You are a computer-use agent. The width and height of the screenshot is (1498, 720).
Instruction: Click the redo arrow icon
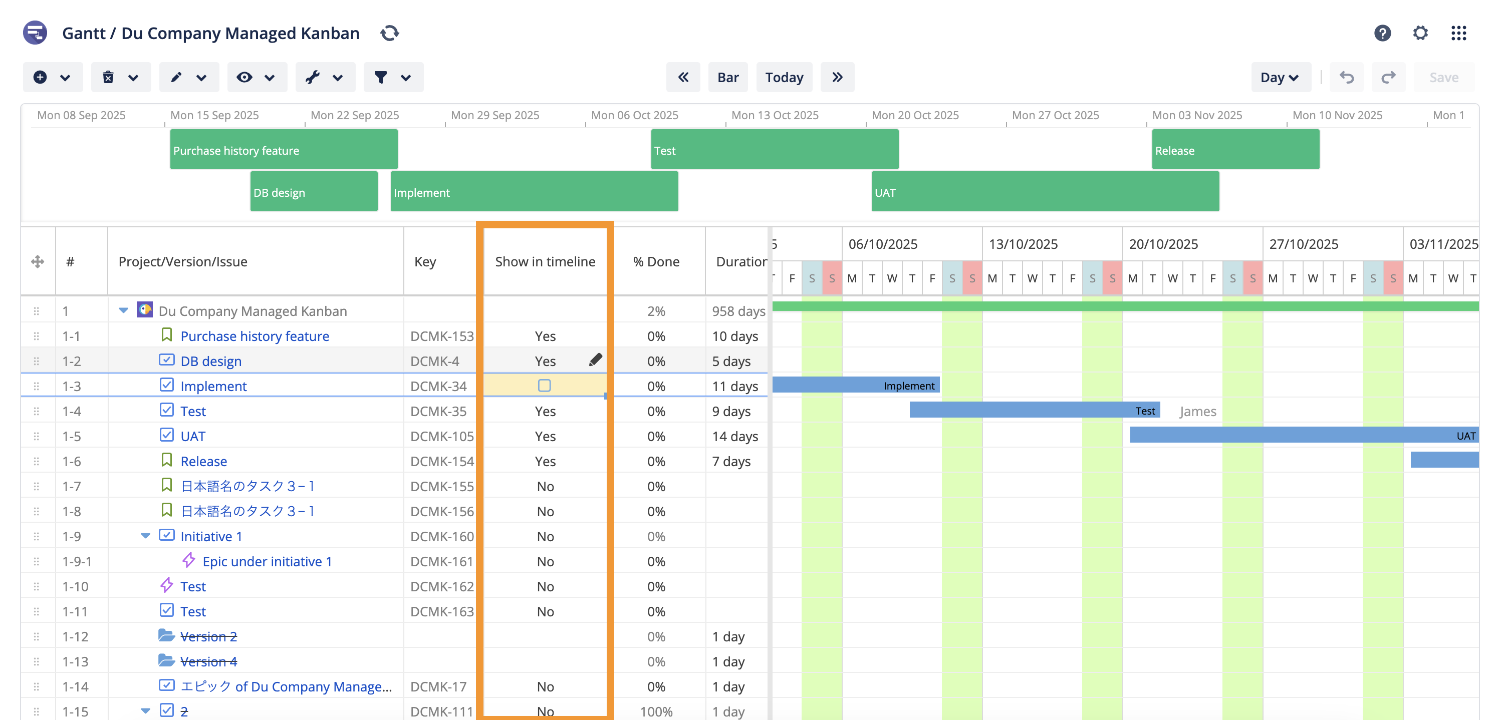(x=1388, y=77)
